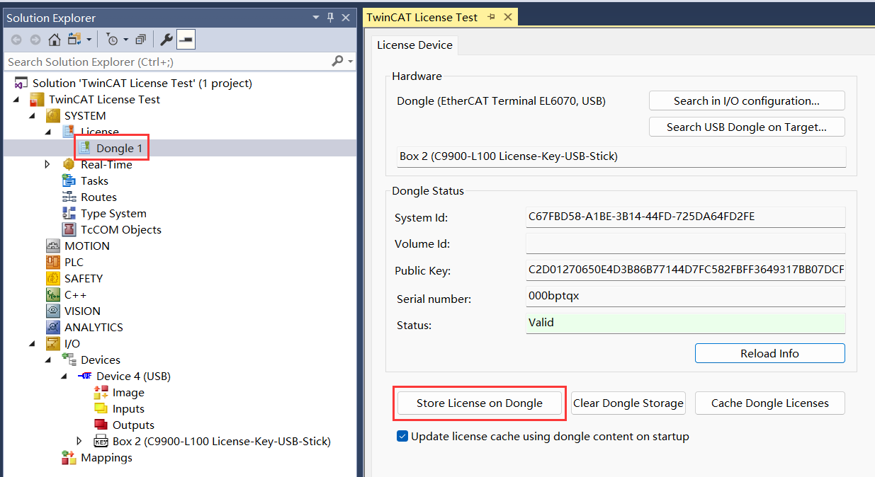The height and width of the screenshot is (477, 875).
Task: Click the Pending Changes Filter clock icon
Action: click(x=112, y=40)
